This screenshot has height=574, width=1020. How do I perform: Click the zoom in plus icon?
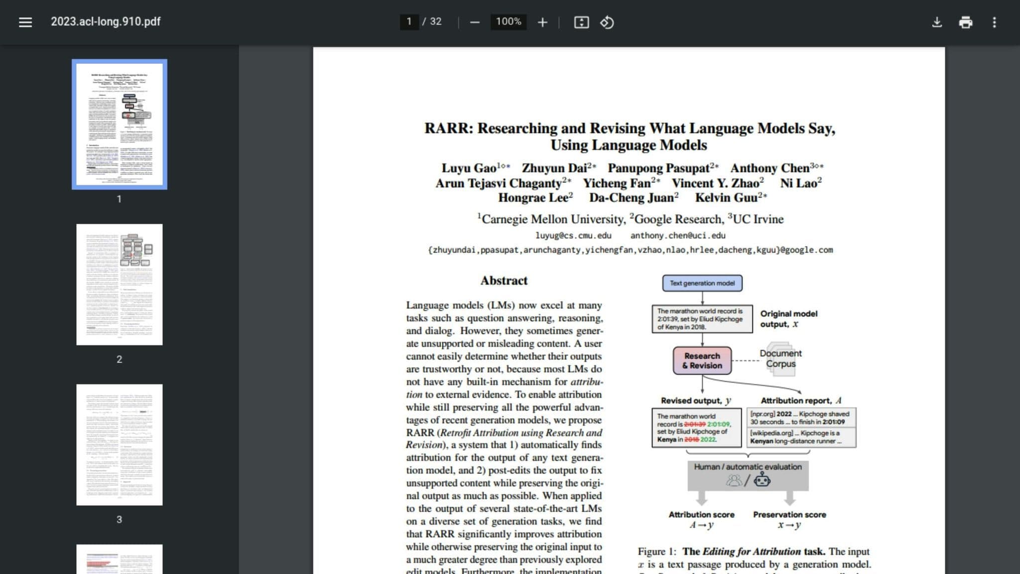tap(542, 22)
